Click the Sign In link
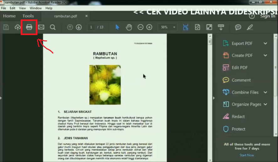The width and height of the screenshot is (278, 162). pyautogui.click(x=268, y=16)
